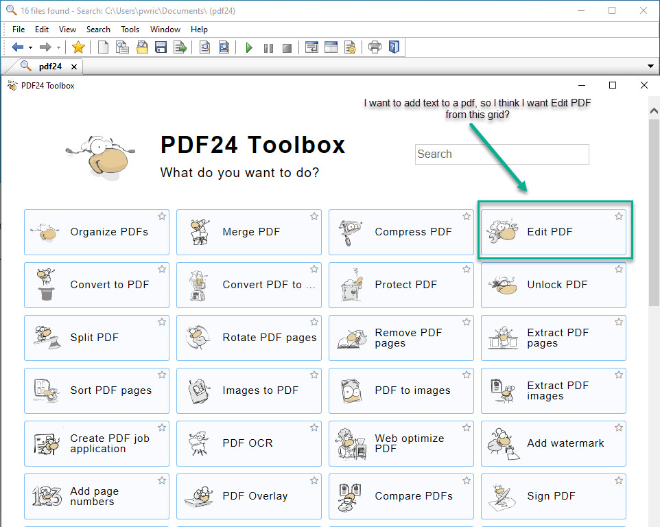Click the Save floppy disk toolbar icon

[161, 47]
